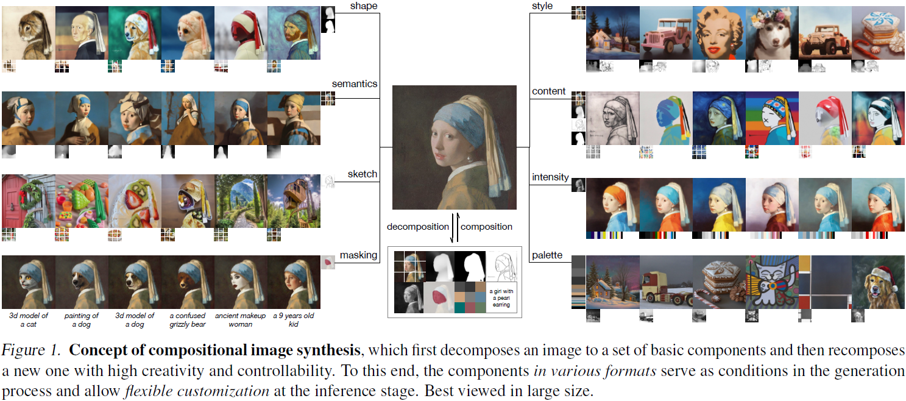Click the small grid icon beside 'style'
The image size is (906, 401).
pos(578,13)
